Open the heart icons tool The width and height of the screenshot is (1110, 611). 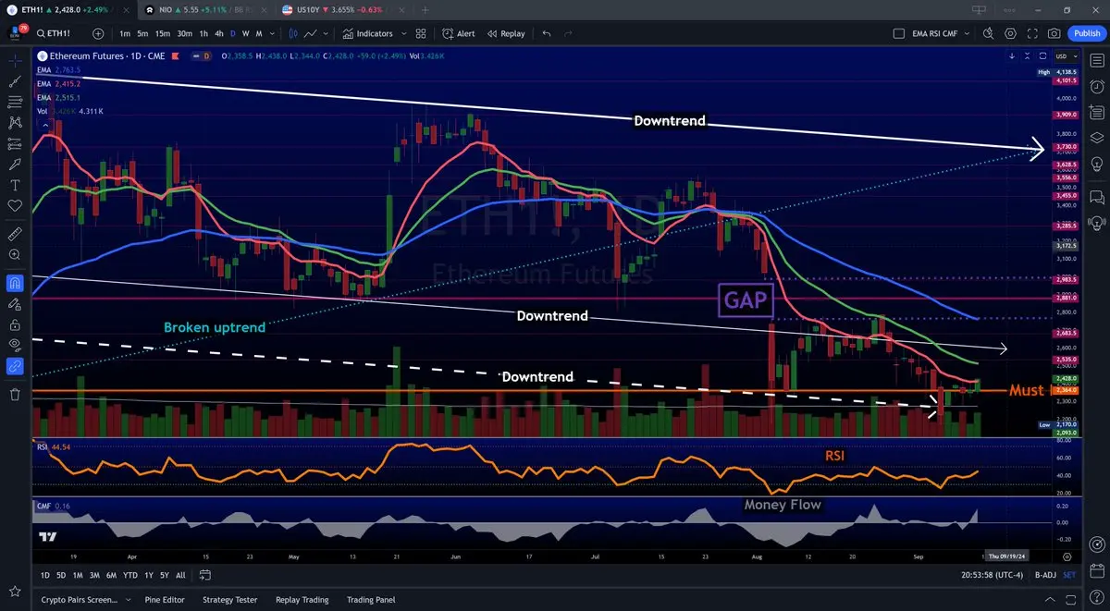15,205
